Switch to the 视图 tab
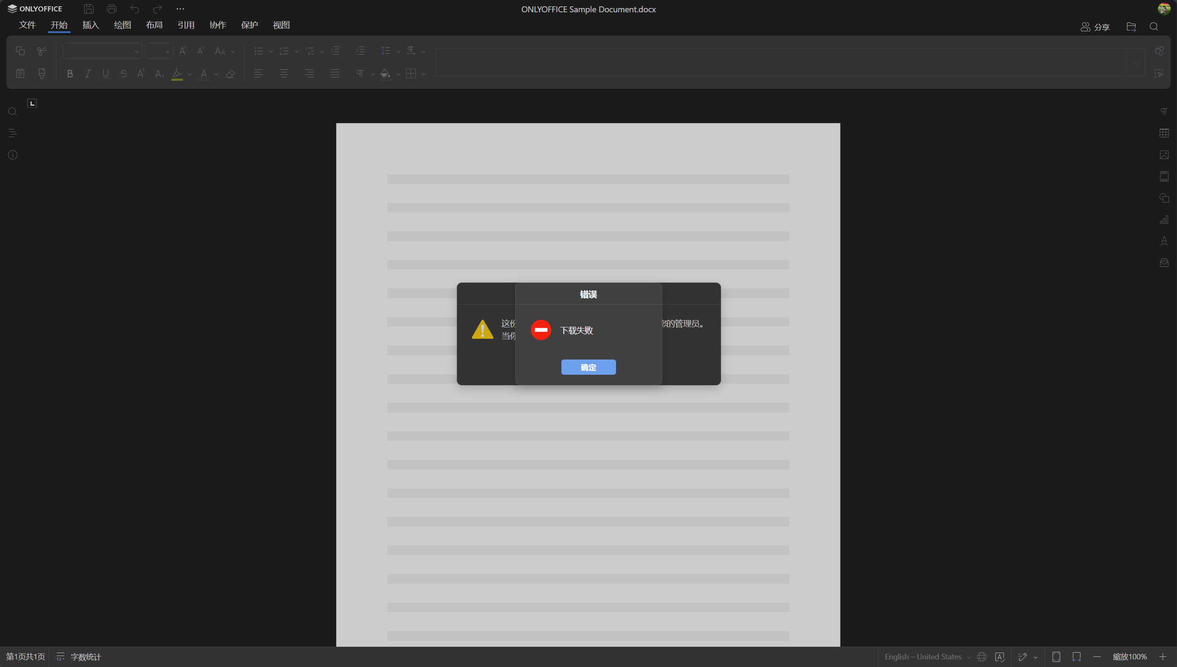This screenshot has width=1177, height=667. tap(281, 25)
